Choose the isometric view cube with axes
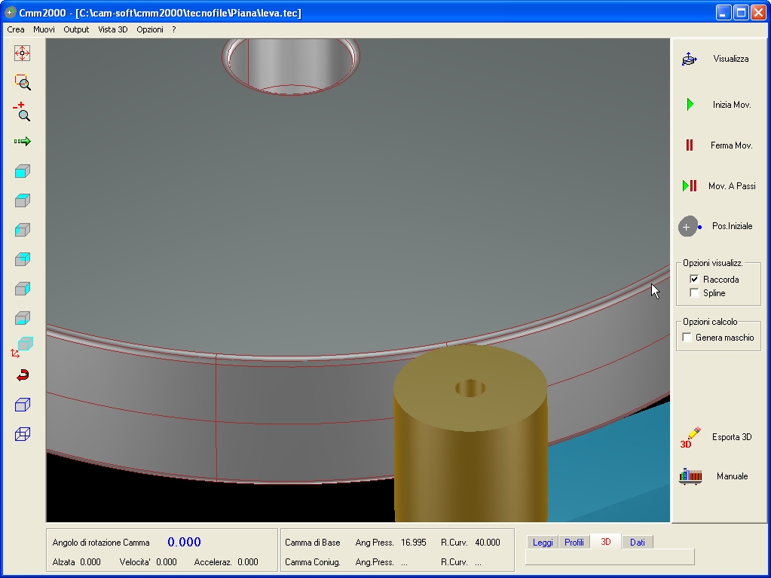The image size is (771, 578). [22, 347]
